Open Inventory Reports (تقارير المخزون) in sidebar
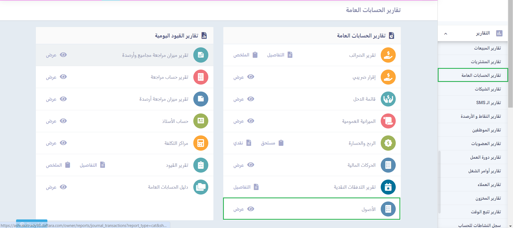The width and height of the screenshot is (513, 228). point(488,198)
